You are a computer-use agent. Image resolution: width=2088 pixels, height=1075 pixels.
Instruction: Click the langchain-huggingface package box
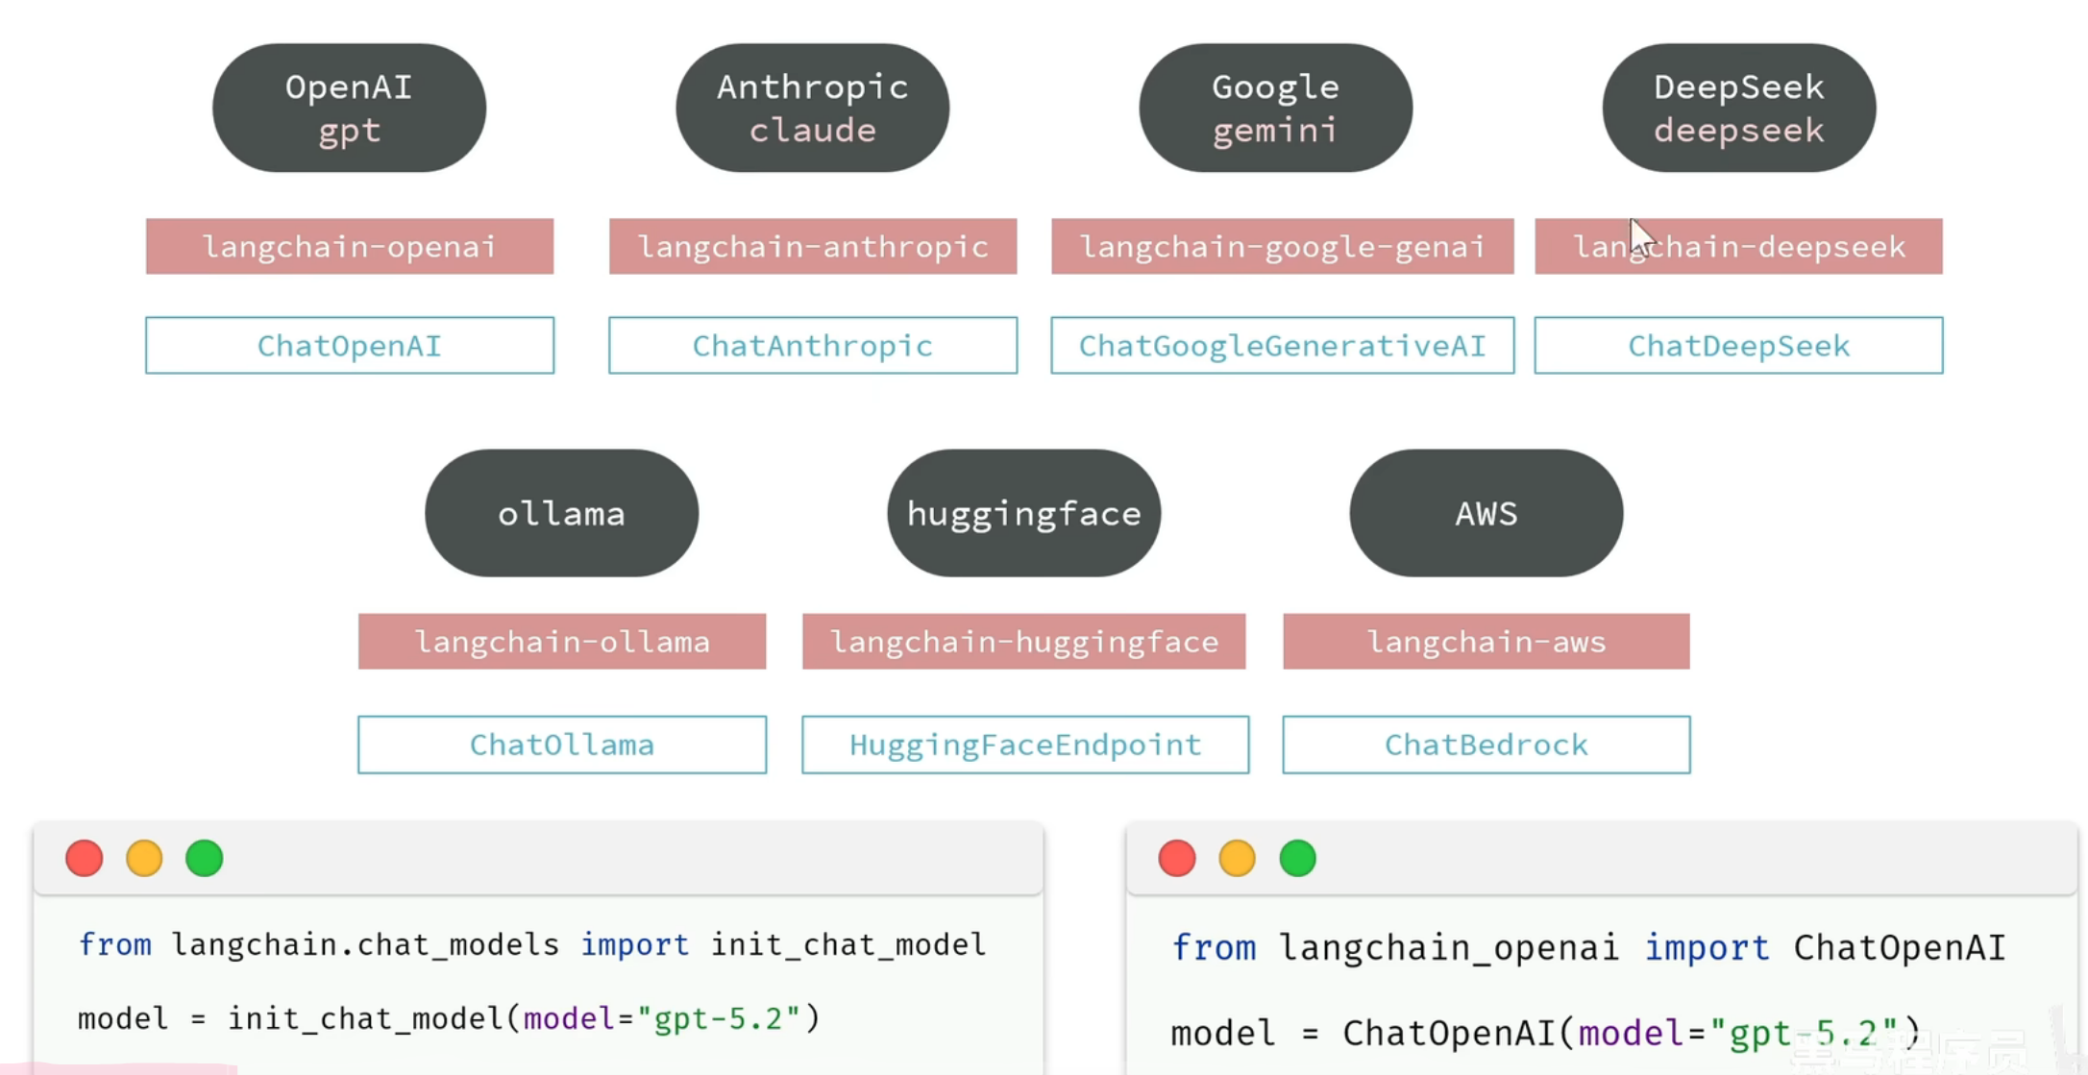pyautogui.click(x=1024, y=641)
